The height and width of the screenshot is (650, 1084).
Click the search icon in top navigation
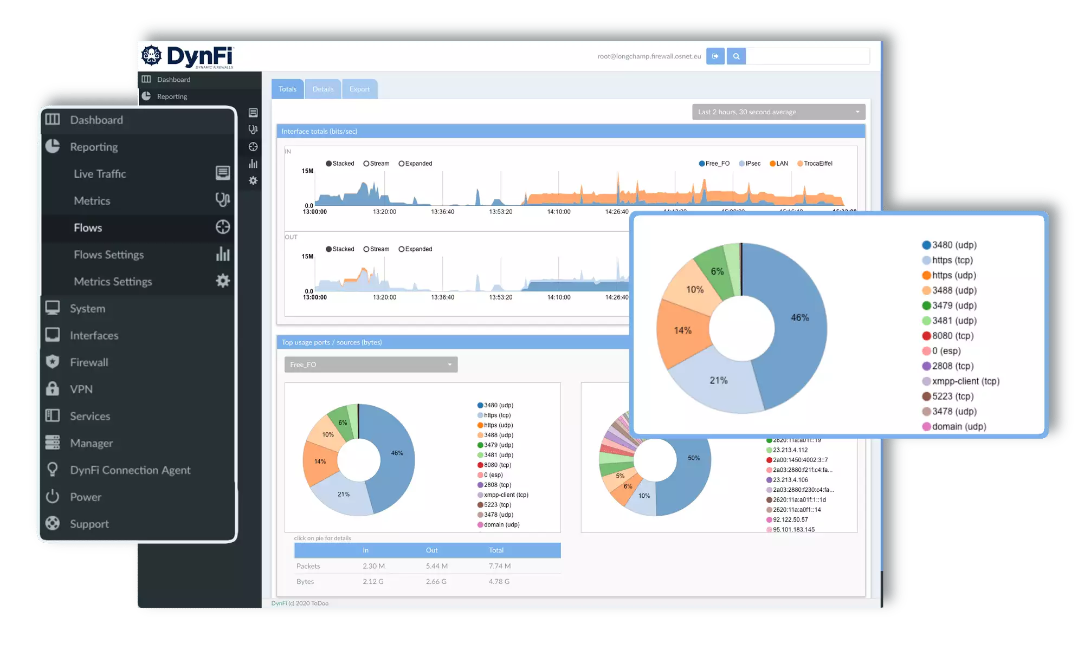point(737,56)
